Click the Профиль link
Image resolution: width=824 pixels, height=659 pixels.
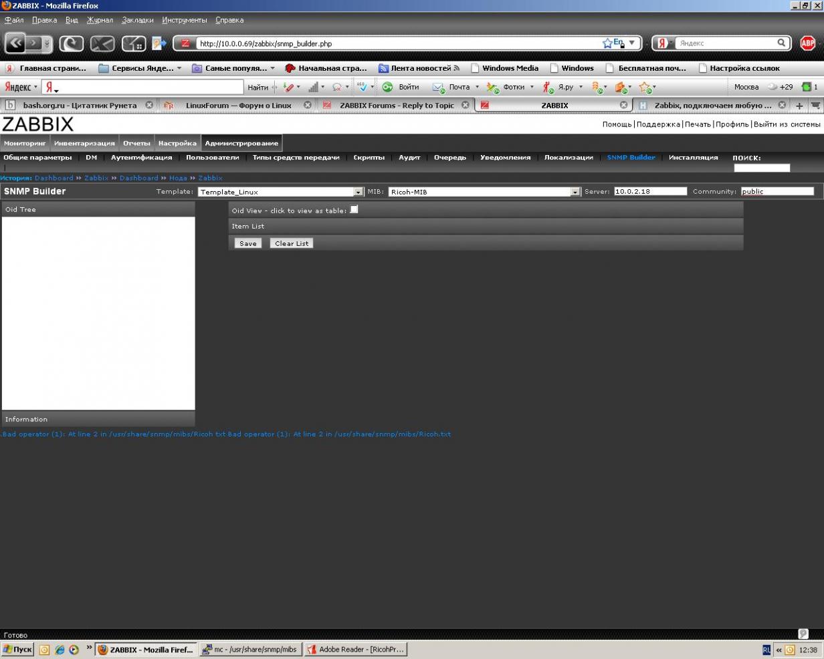tap(732, 124)
